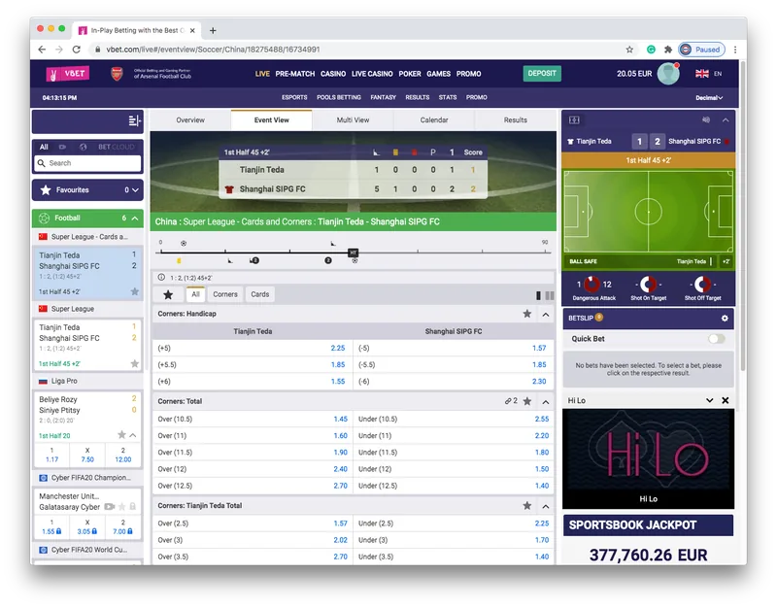Screen dimensions: 777x608
Task: Toggle the pitch view icon in live tracker
Action: pyautogui.click(x=574, y=119)
